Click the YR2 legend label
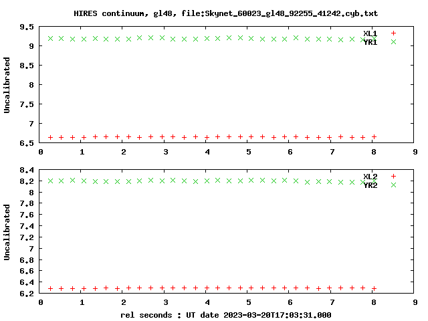Image resolution: width=428 pixels, height=321 pixels. pos(370,185)
